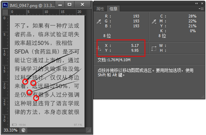
Task: Click the second eyedropper CMYK readout icon
Action: (x=154, y=21)
